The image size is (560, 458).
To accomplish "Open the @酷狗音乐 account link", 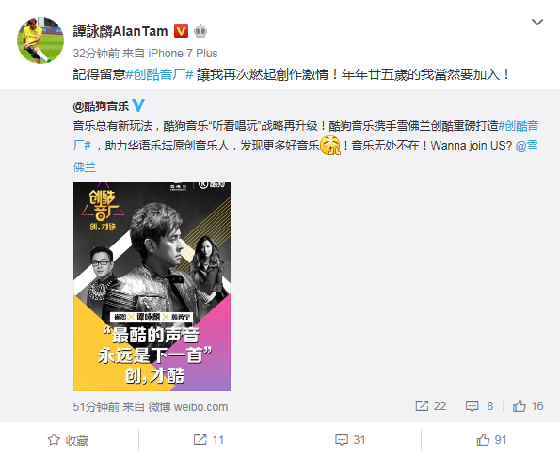I will (101, 106).
